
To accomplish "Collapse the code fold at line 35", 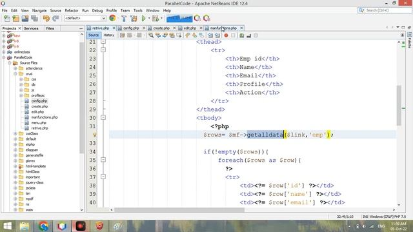I will (x=103, y=160).
